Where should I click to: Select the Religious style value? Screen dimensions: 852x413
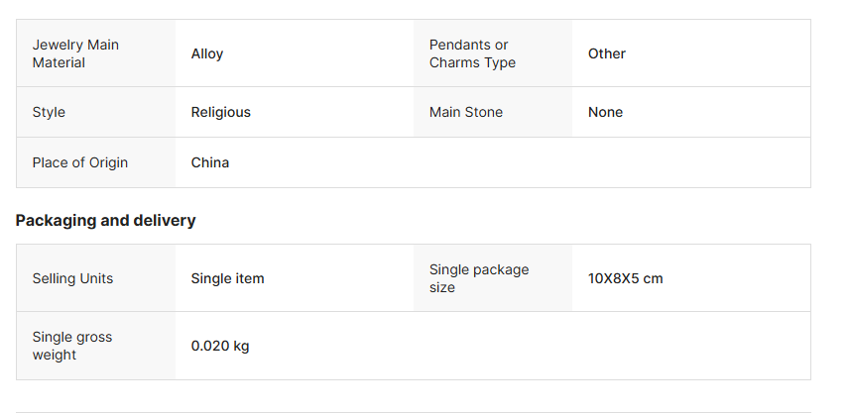221,112
